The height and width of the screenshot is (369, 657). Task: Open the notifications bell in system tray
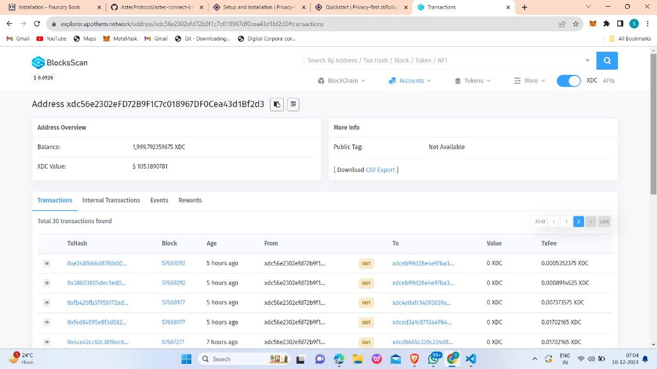coord(645,359)
